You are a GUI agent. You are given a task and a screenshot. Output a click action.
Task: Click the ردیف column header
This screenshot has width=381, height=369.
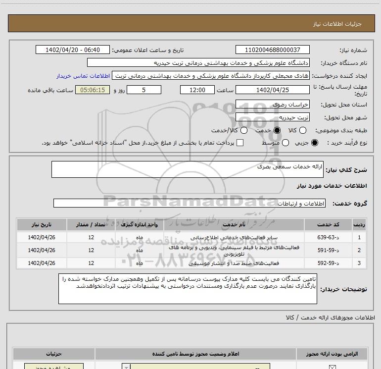359,224
